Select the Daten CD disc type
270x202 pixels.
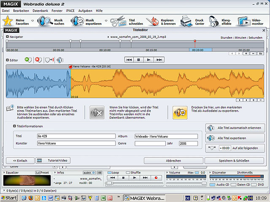coord(233,185)
